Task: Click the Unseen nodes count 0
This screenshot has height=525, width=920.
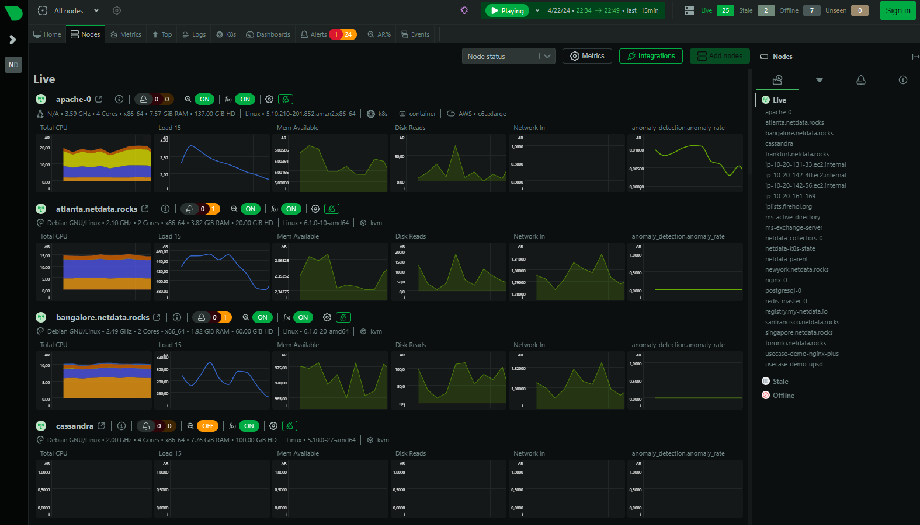Action: pyautogui.click(x=860, y=10)
